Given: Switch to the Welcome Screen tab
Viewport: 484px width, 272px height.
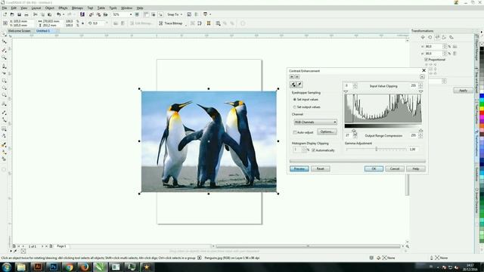Looking at the screenshot, I should coord(19,31).
